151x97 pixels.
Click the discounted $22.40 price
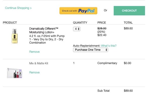pyautogui.click(x=102, y=35)
